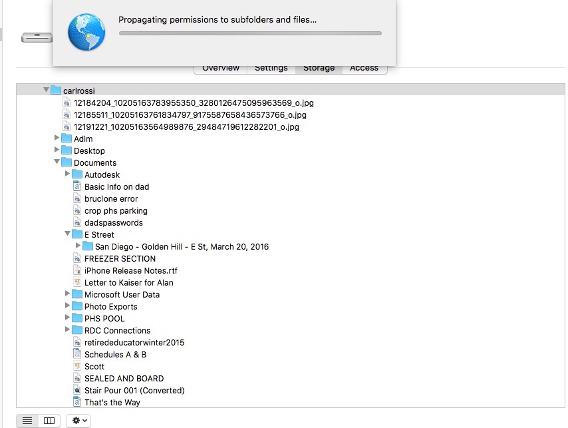Click the Propagating permissions status text
The height and width of the screenshot is (428, 568).
(217, 19)
